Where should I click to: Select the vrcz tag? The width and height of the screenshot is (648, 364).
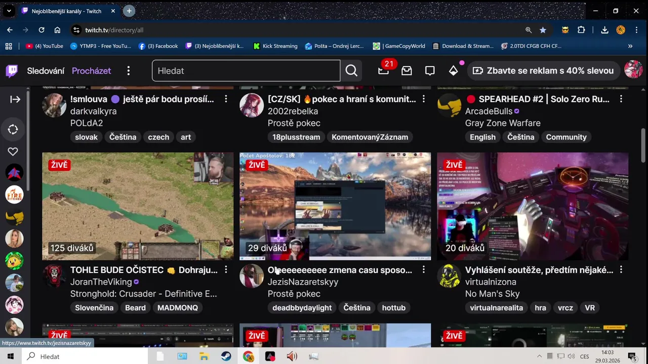click(565, 307)
